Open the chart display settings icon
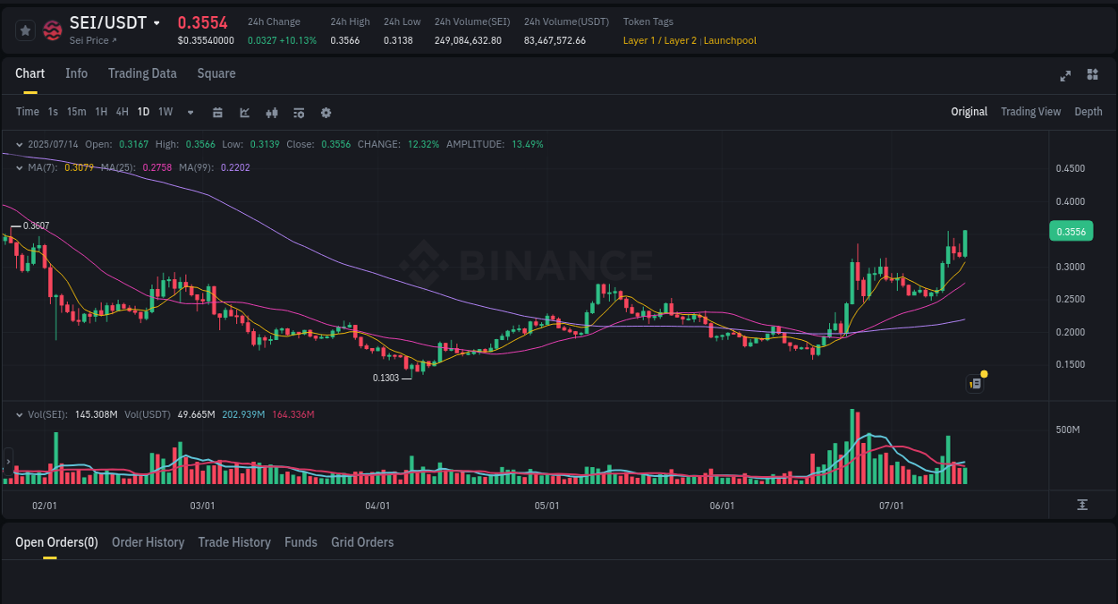1118x604 pixels. click(x=298, y=112)
